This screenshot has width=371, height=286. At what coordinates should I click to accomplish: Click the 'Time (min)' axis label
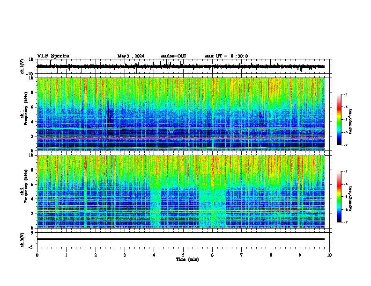187,259
